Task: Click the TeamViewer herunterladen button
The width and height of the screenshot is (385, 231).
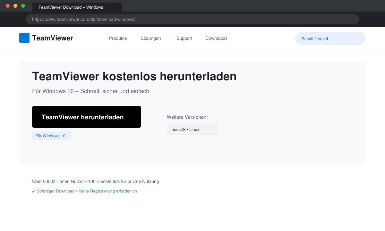Action: (x=87, y=117)
